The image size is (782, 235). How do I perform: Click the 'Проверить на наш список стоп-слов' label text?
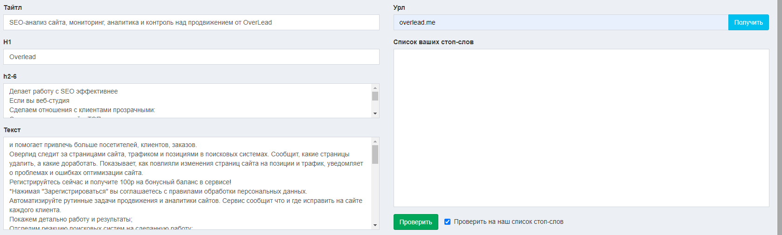[508, 222]
